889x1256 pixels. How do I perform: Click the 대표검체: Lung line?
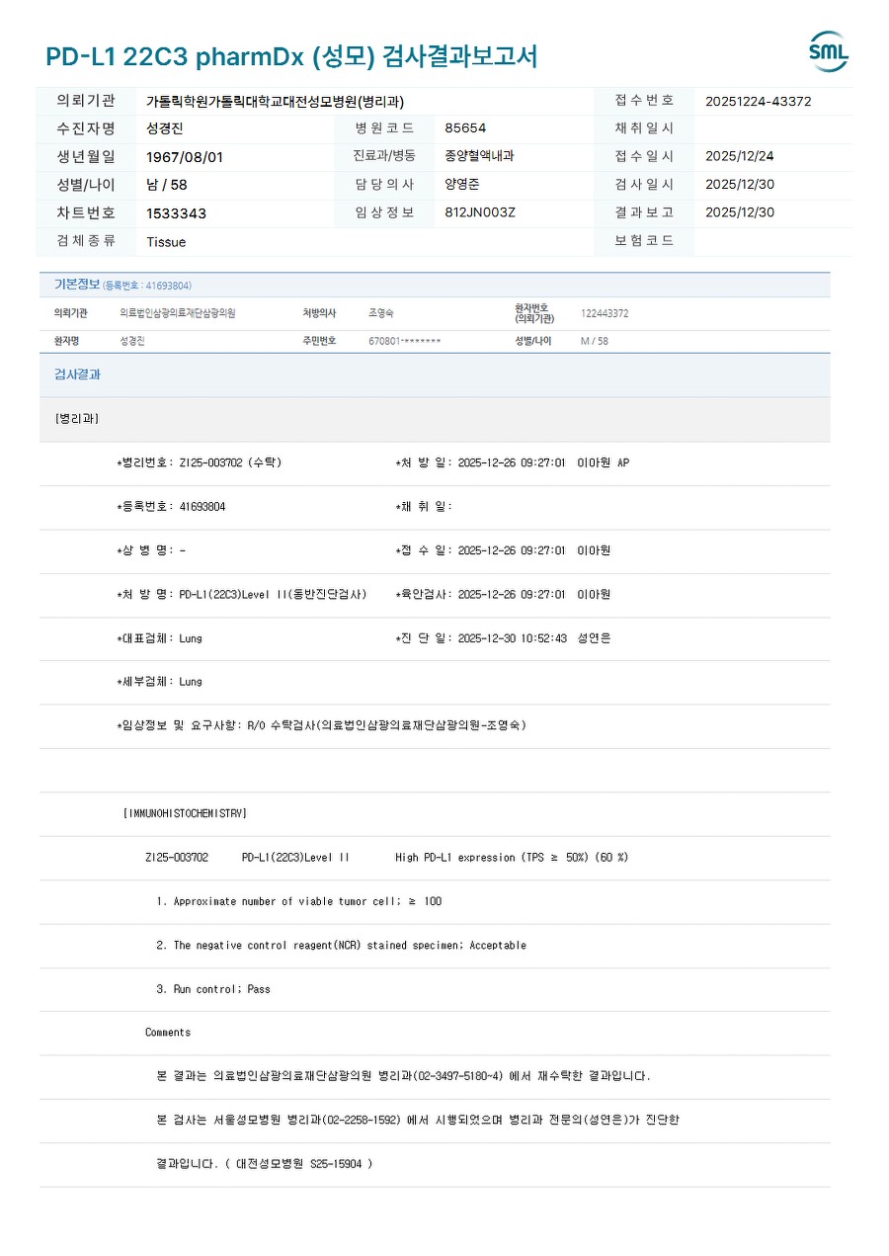[x=159, y=638]
